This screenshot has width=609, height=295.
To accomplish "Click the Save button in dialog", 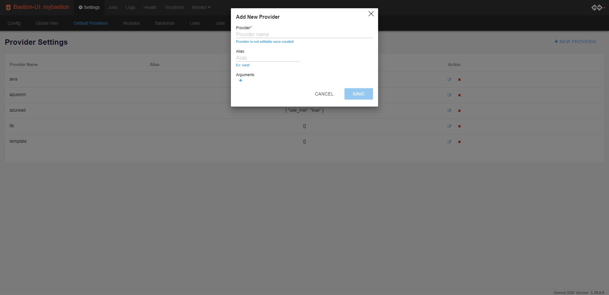I will click(x=358, y=94).
